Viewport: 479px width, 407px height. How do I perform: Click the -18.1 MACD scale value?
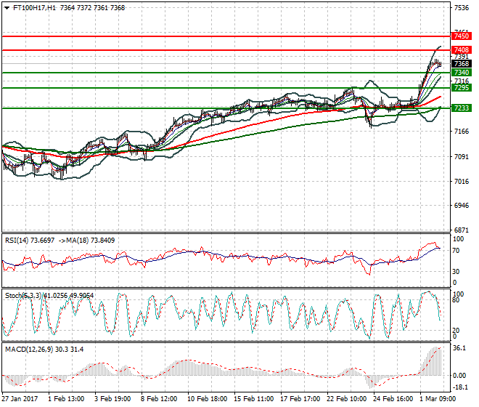[459, 387]
